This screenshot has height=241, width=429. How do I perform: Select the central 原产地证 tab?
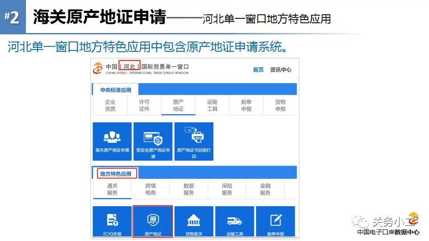(x=178, y=105)
